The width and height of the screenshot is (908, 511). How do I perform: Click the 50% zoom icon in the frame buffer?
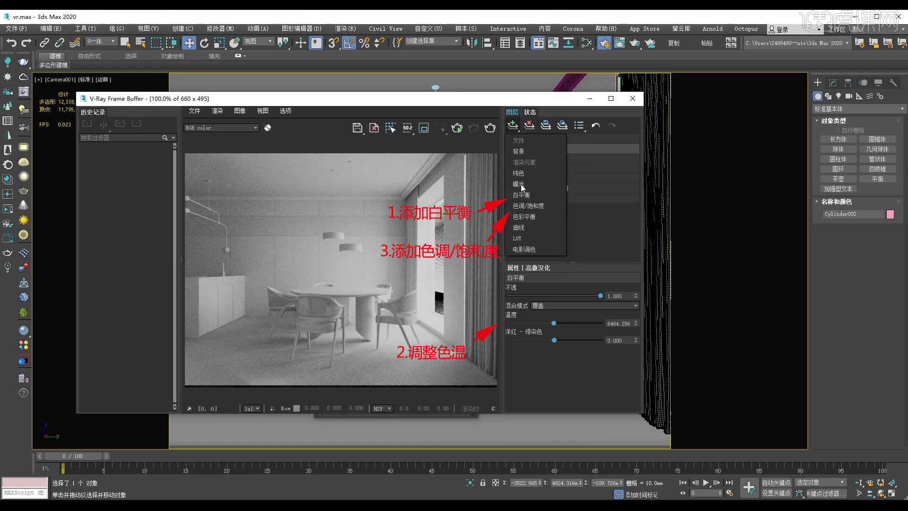[408, 128]
